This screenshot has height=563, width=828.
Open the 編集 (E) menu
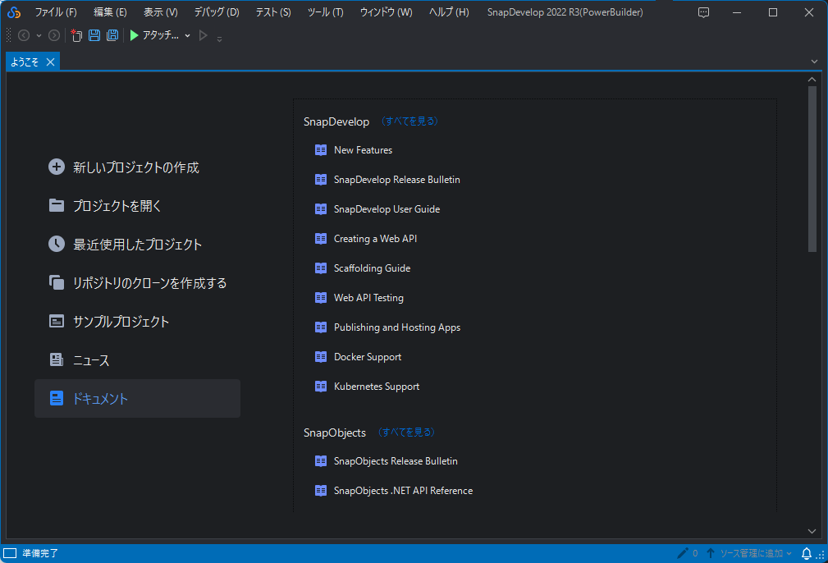coord(110,12)
